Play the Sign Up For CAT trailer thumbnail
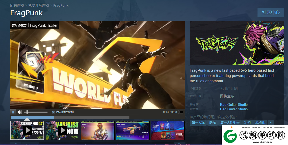Viewport: 288px width, 145px height. [27, 130]
